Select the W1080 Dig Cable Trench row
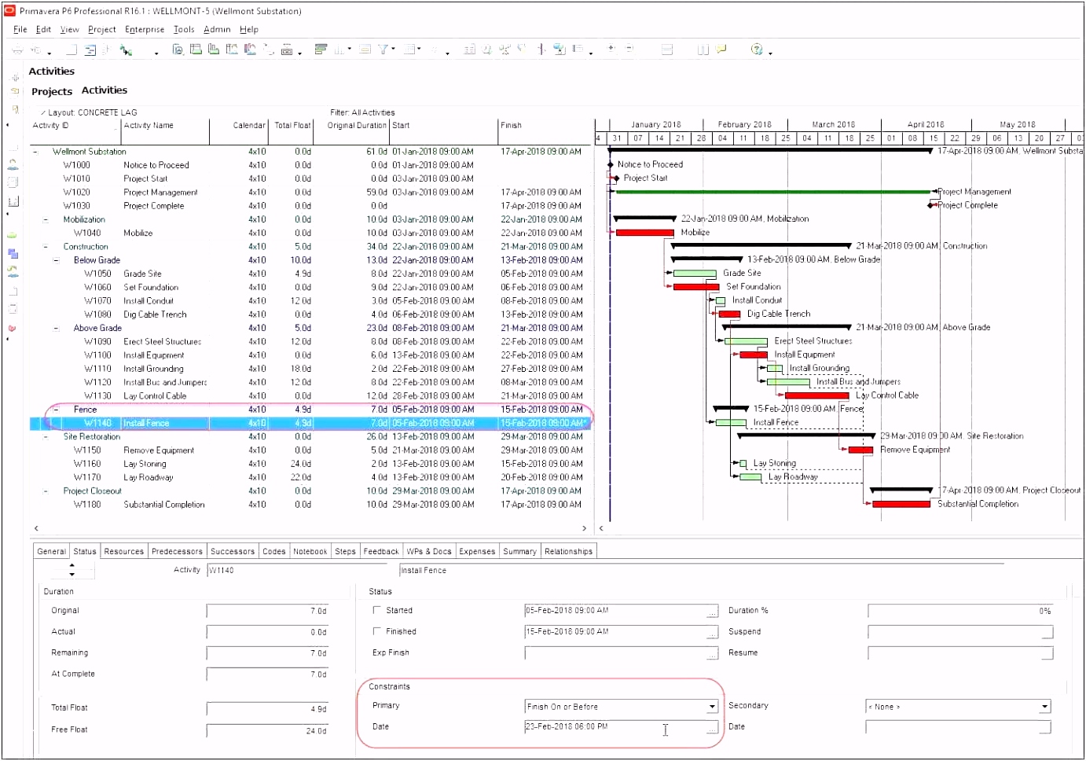The image size is (1086, 761). tap(310, 314)
